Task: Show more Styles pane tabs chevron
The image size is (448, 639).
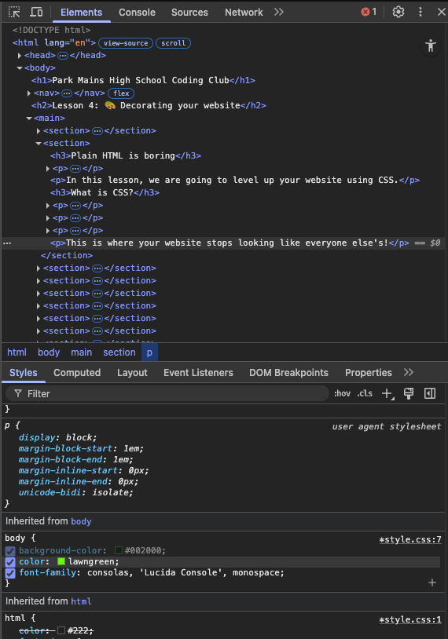Action: tap(409, 372)
